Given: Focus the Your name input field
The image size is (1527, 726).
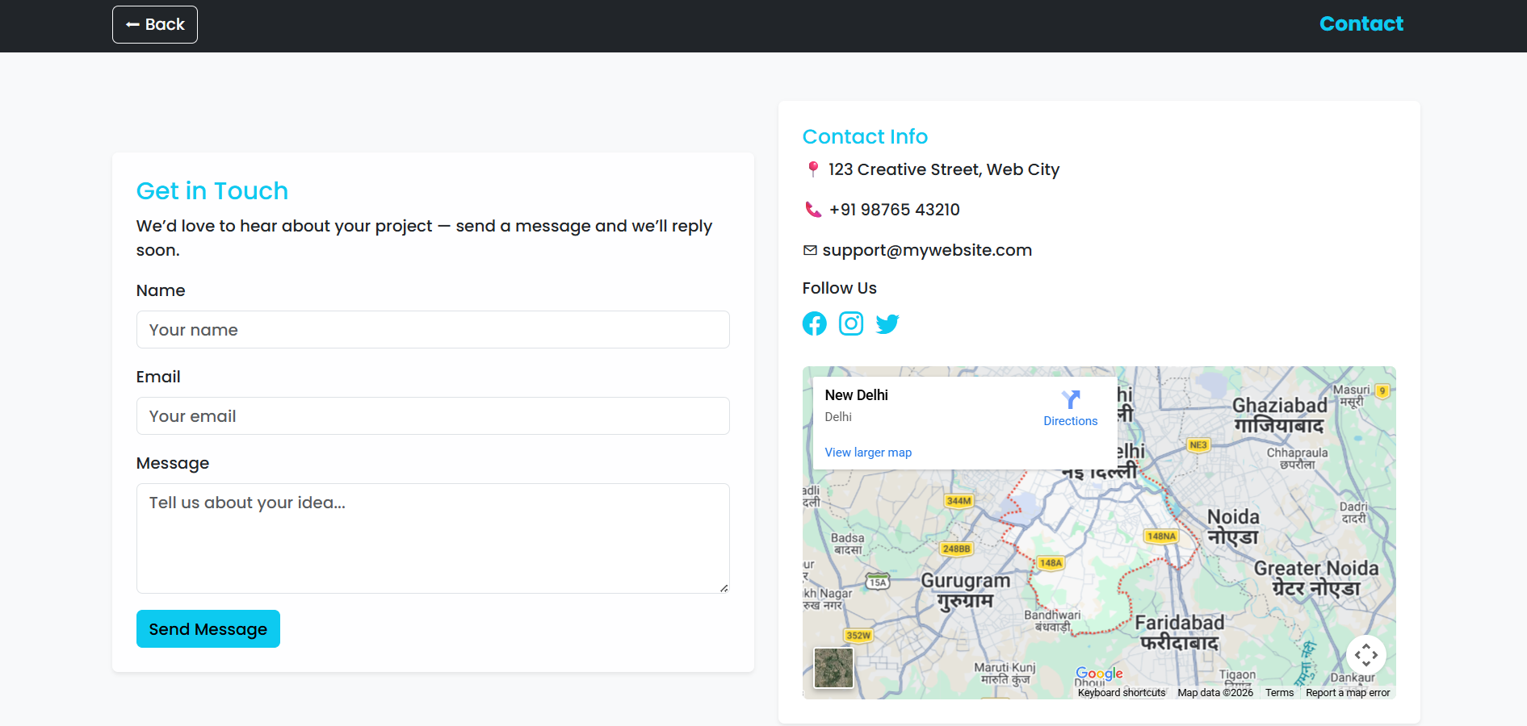Looking at the screenshot, I should [433, 330].
